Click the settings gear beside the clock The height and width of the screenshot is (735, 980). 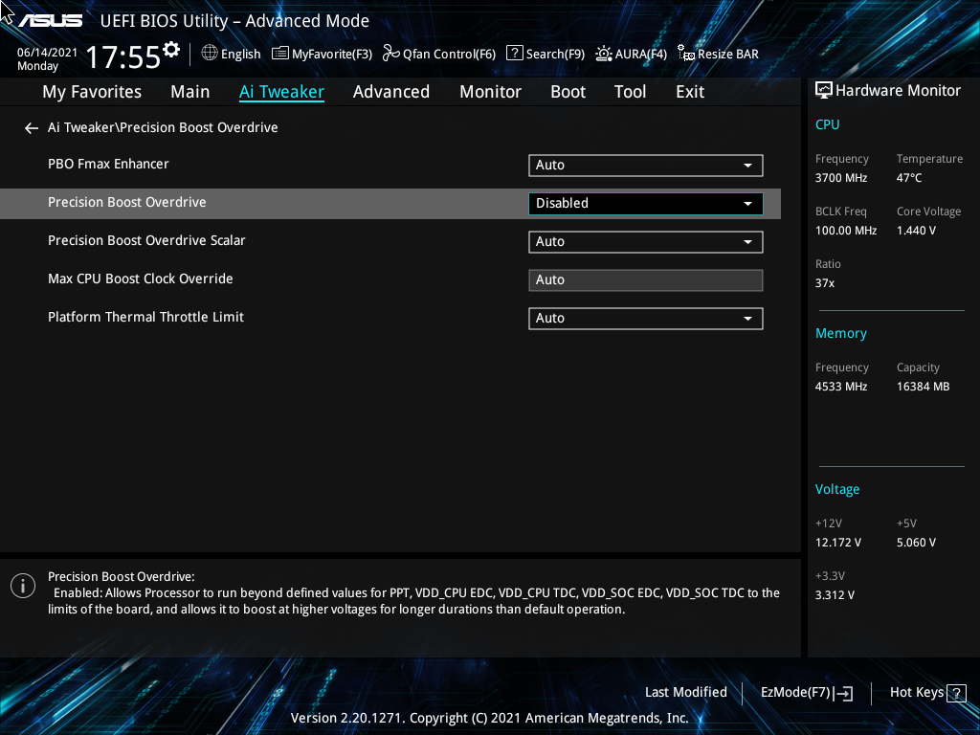[x=170, y=50]
